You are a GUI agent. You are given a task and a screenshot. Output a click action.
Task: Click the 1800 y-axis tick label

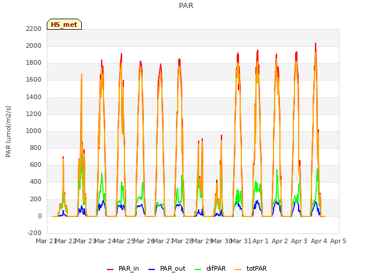pos(34,63)
